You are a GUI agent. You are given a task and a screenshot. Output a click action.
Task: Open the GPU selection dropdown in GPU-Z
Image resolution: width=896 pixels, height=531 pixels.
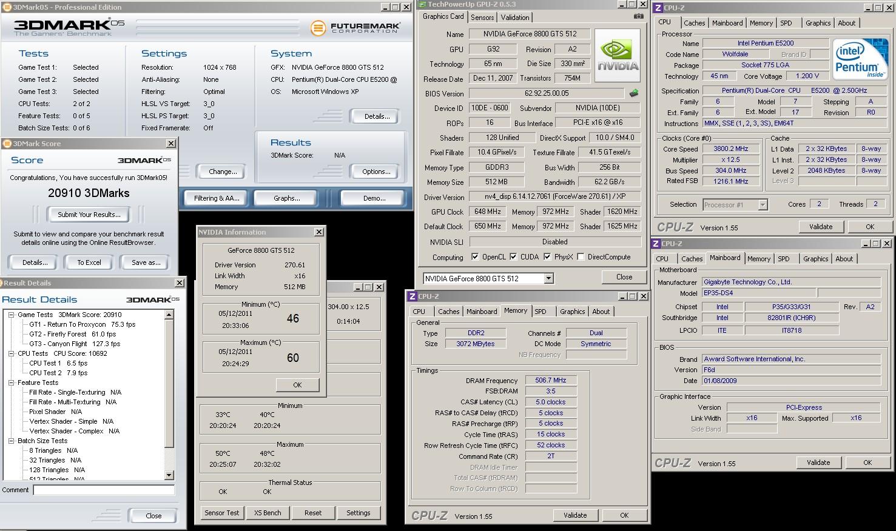click(548, 279)
